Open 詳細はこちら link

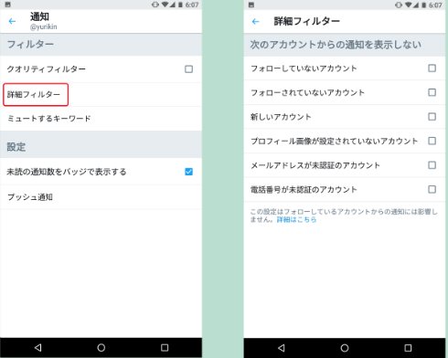[296, 219]
